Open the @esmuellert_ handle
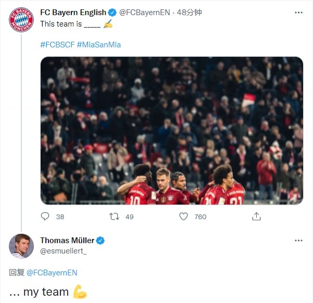Screen dimensions: 313x303 pos(64,251)
